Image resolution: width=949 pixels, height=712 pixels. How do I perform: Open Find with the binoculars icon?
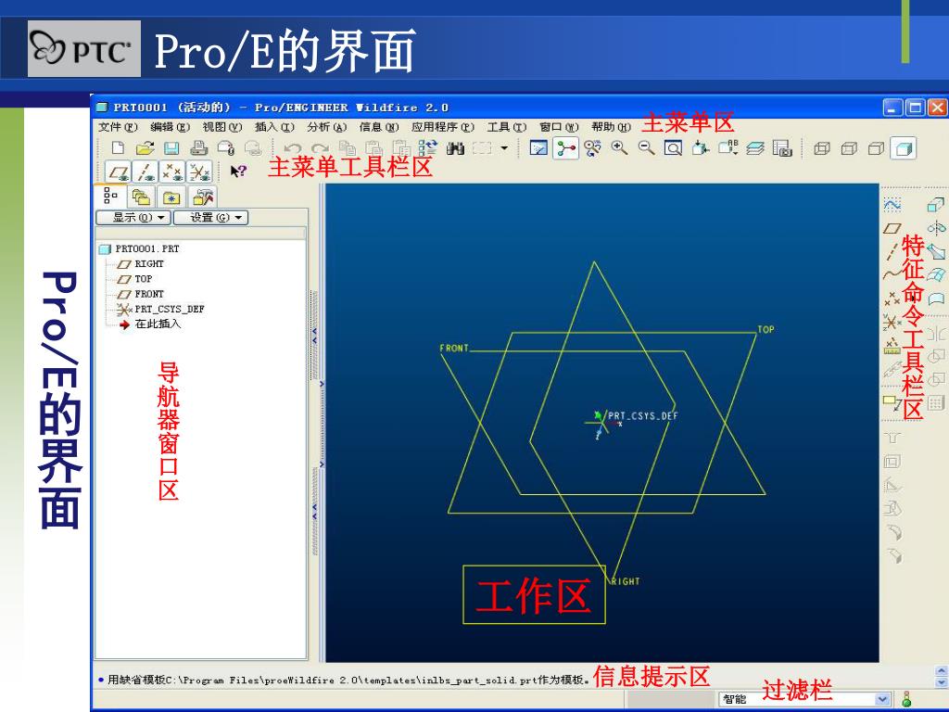pyautogui.click(x=454, y=148)
